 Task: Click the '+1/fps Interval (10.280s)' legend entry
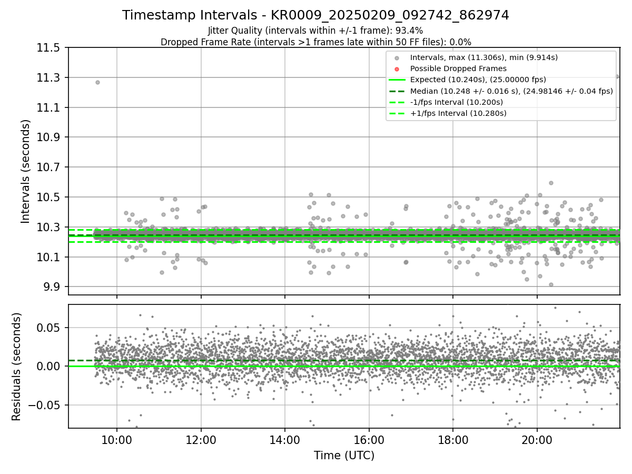click(x=458, y=113)
